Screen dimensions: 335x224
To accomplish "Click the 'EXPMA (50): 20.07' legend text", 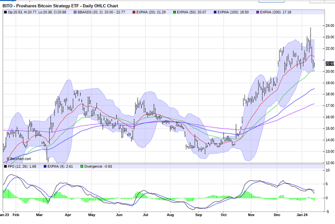I will (192, 13).
